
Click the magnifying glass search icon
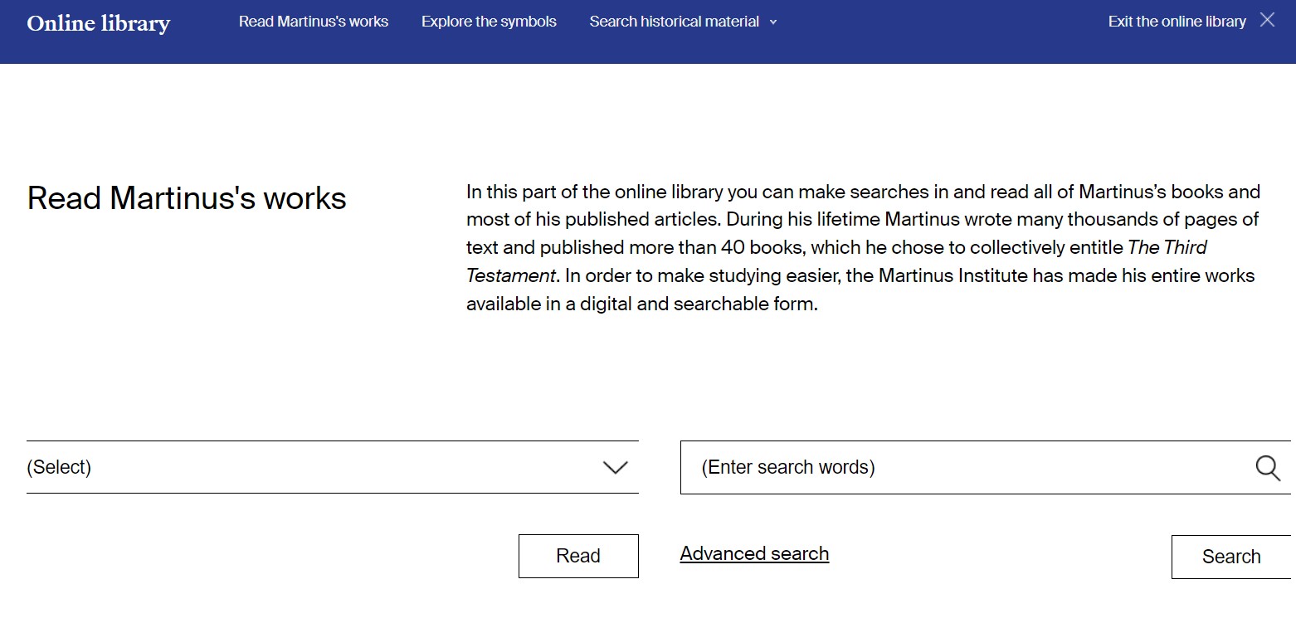1267,468
